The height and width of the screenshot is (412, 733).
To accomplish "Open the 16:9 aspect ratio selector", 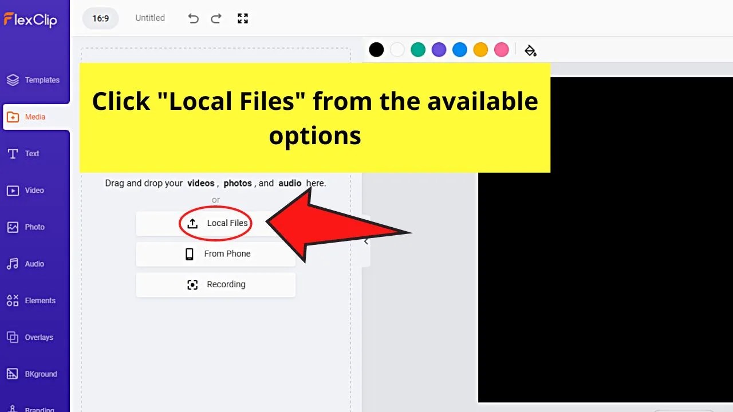I will point(100,18).
